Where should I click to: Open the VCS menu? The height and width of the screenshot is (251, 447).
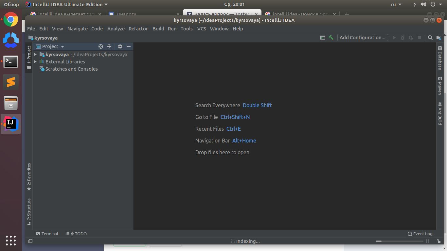point(202,29)
